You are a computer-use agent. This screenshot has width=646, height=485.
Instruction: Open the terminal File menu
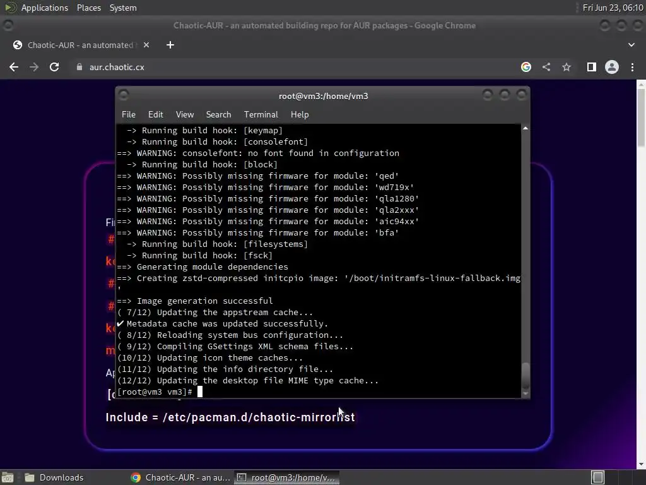pos(129,115)
